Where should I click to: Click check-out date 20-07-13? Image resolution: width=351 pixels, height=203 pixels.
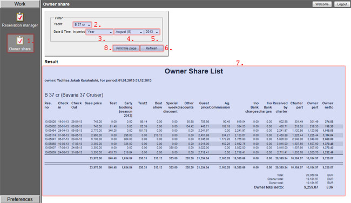coord(77,139)
